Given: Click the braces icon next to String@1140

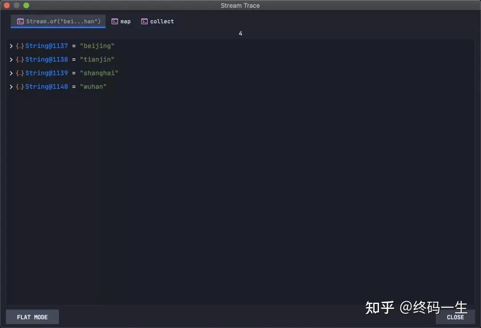Looking at the screenshot, I should 19,86.
